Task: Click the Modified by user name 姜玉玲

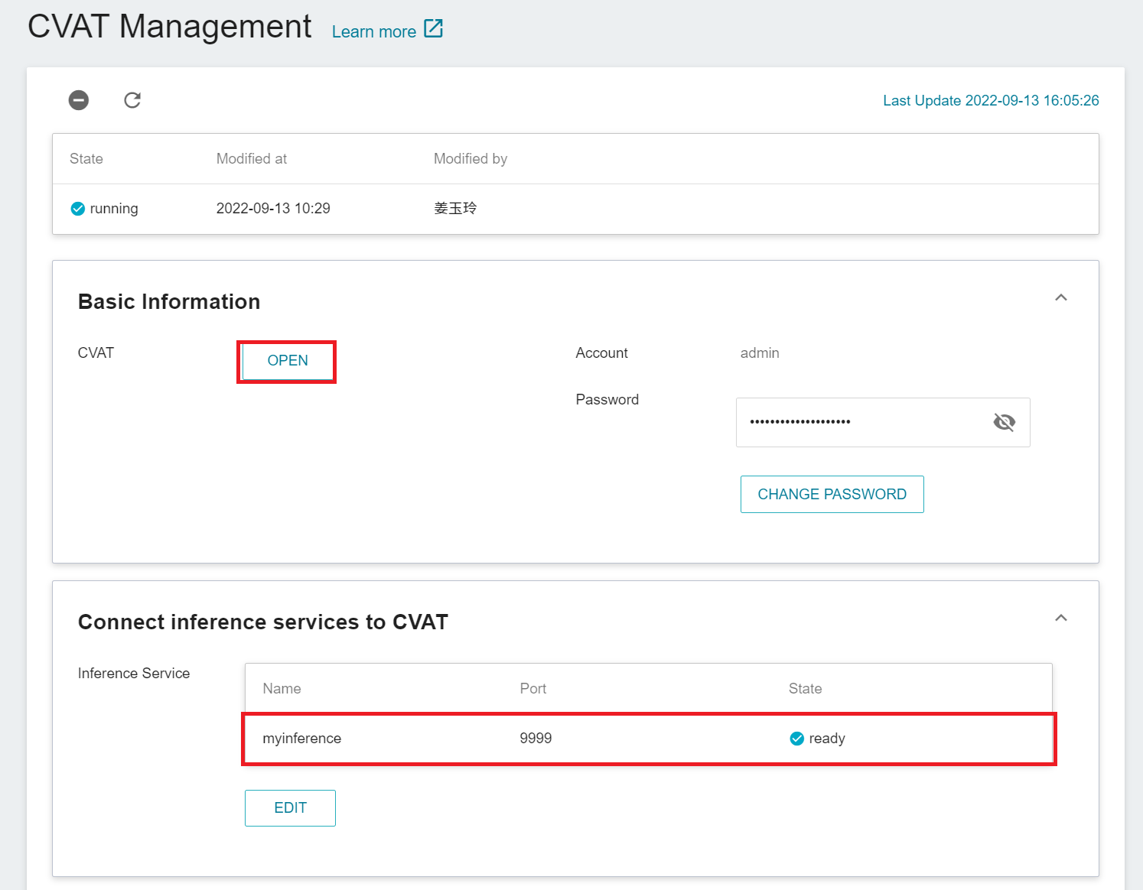Action: tap(455, 208)
